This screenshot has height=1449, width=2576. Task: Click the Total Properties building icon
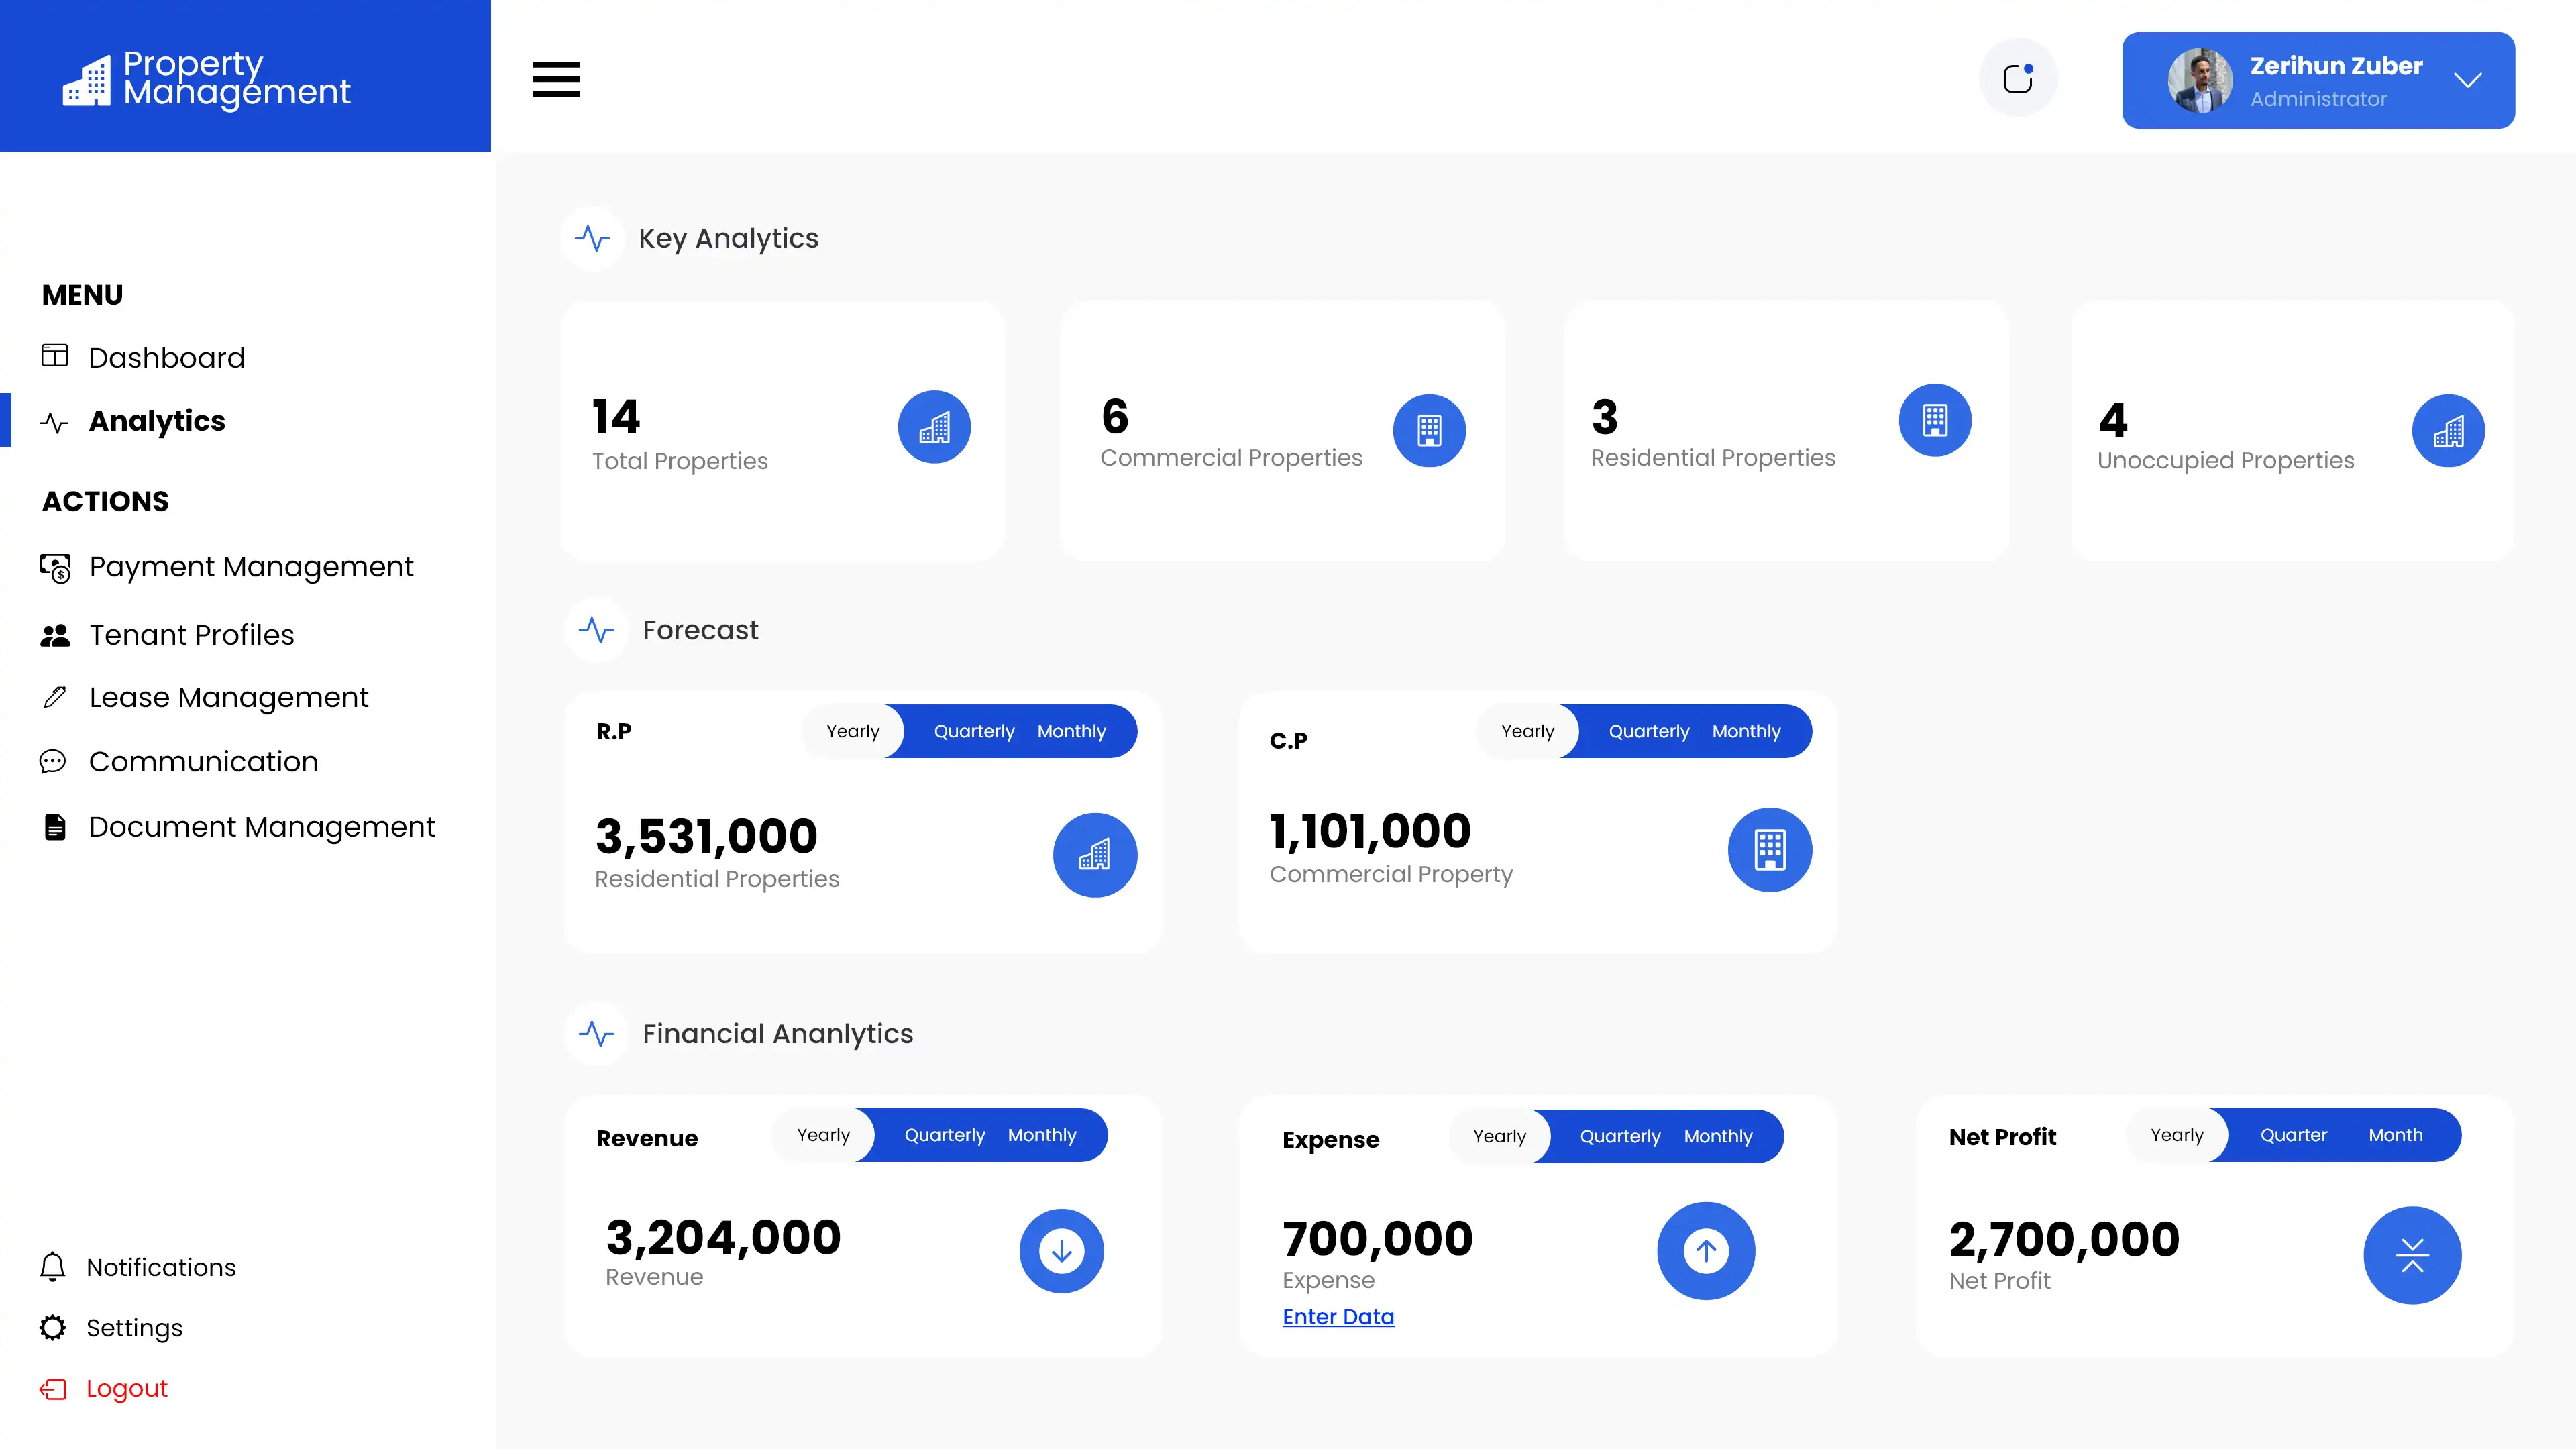click(x=934, y=427)
